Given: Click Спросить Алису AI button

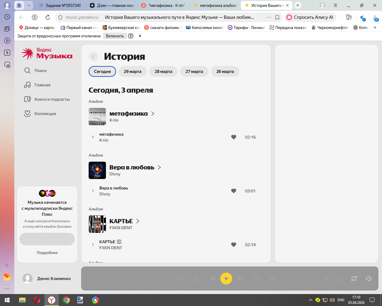Looking at the screenshot, I should (x=310, y=17).
